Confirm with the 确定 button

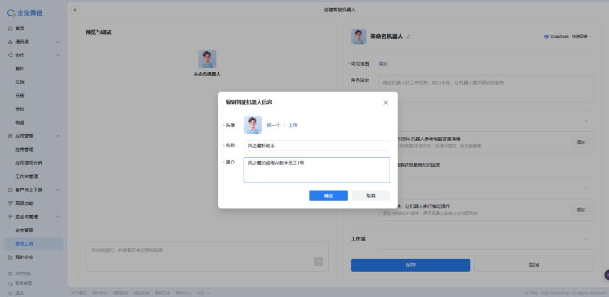tap(328, 196)
